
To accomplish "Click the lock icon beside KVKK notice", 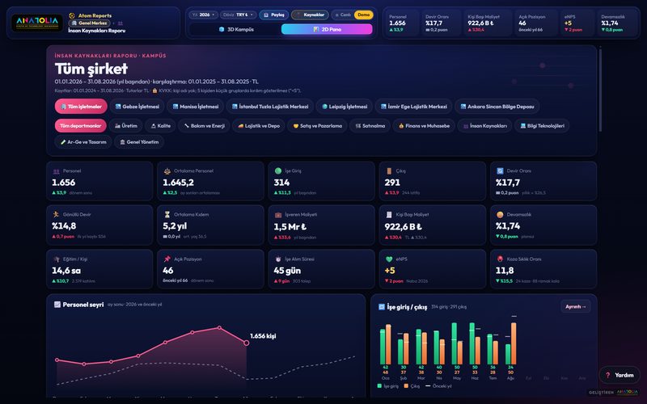I will click(x=154, y=90).
